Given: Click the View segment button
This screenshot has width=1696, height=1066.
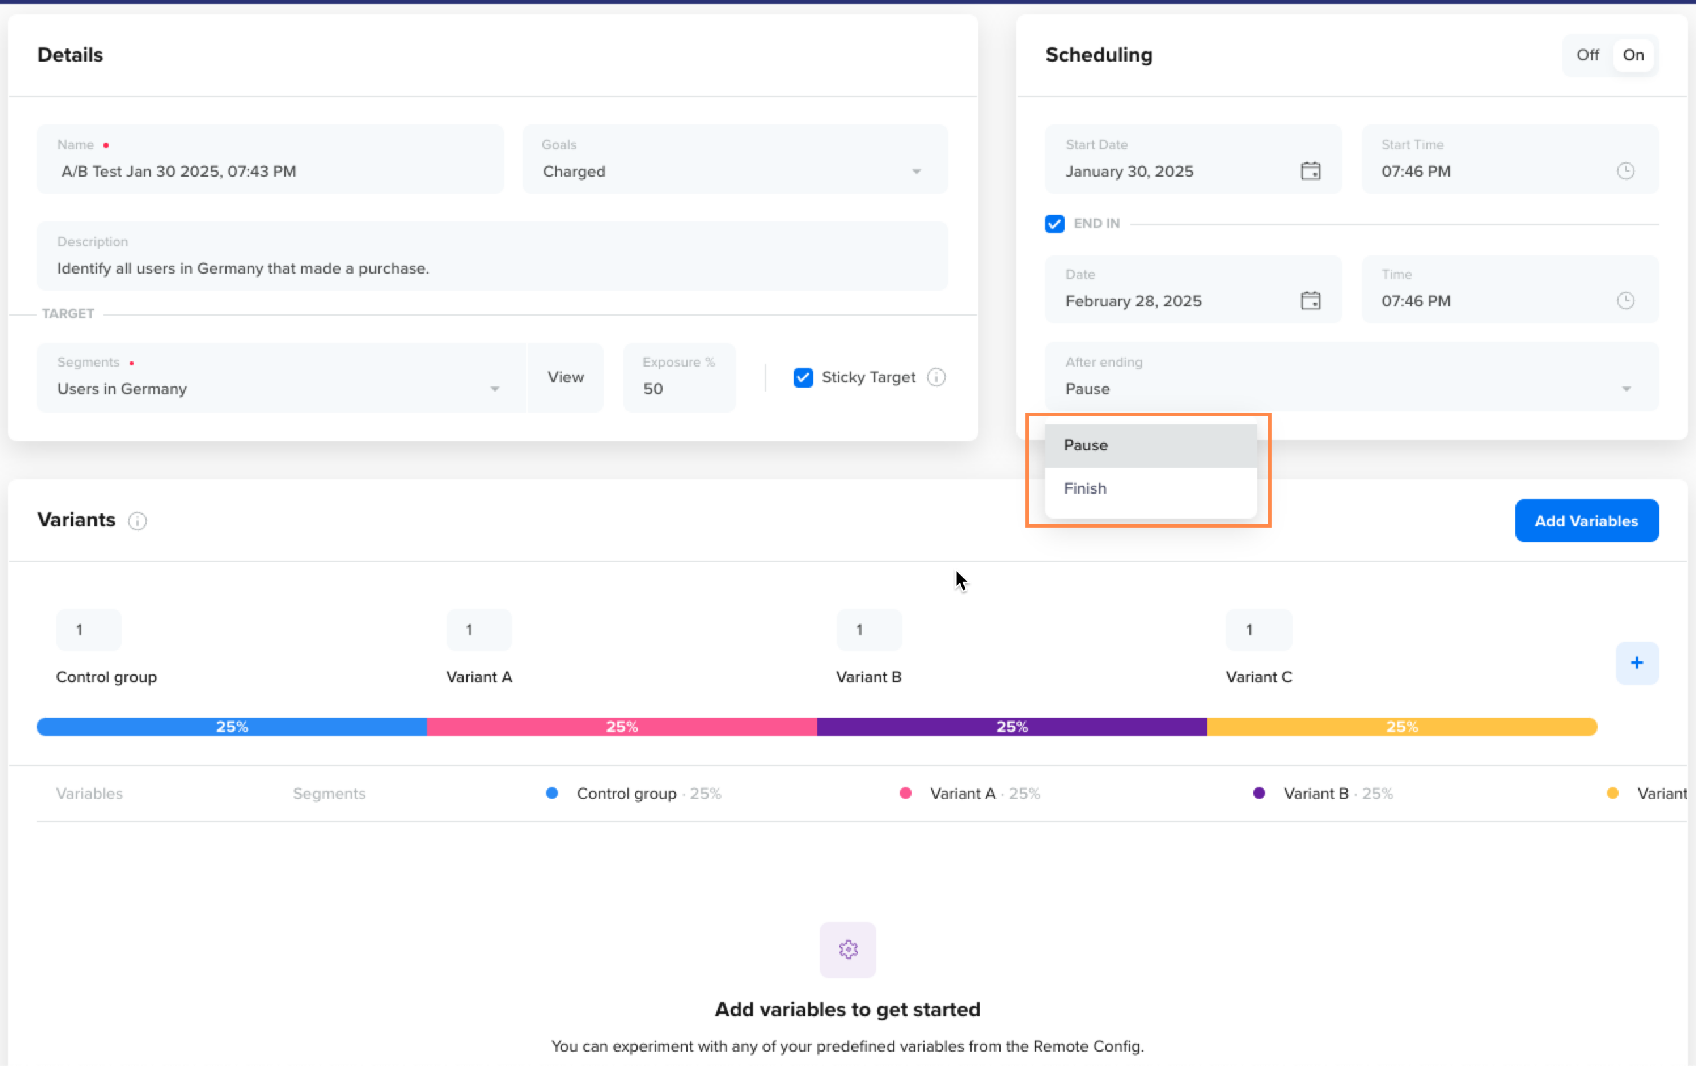Looking at the screenshot, I should pyautogui.click(x=566, y=377).
